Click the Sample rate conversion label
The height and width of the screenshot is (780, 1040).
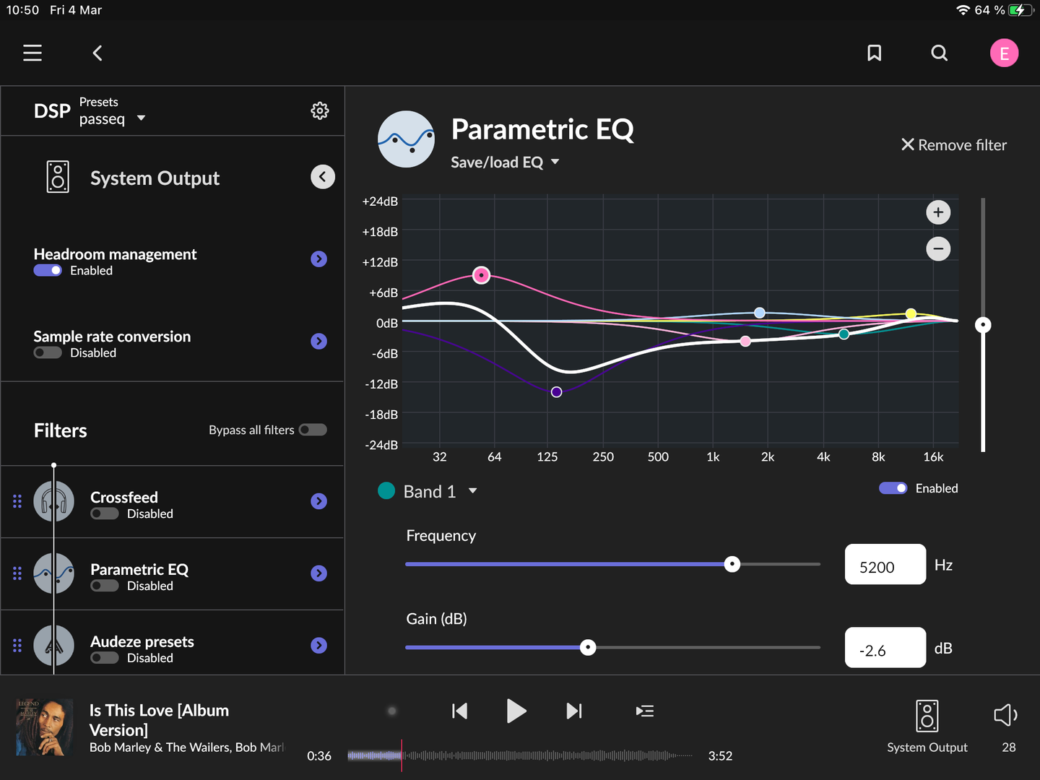pyautogui.click(x=112, y=337)
